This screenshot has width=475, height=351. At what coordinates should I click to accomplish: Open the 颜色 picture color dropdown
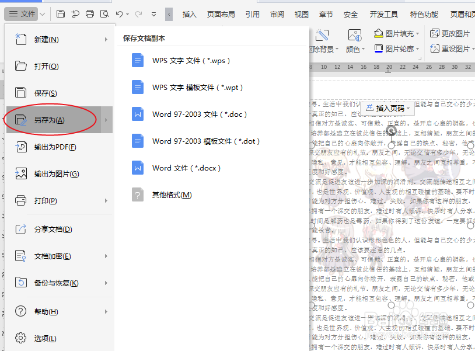point(355,49)
